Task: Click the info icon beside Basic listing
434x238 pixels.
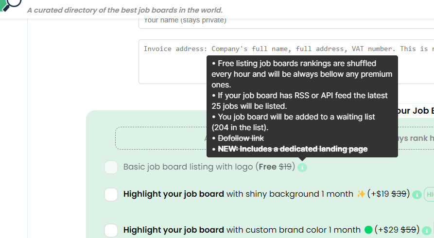Action: pos(302,168)
